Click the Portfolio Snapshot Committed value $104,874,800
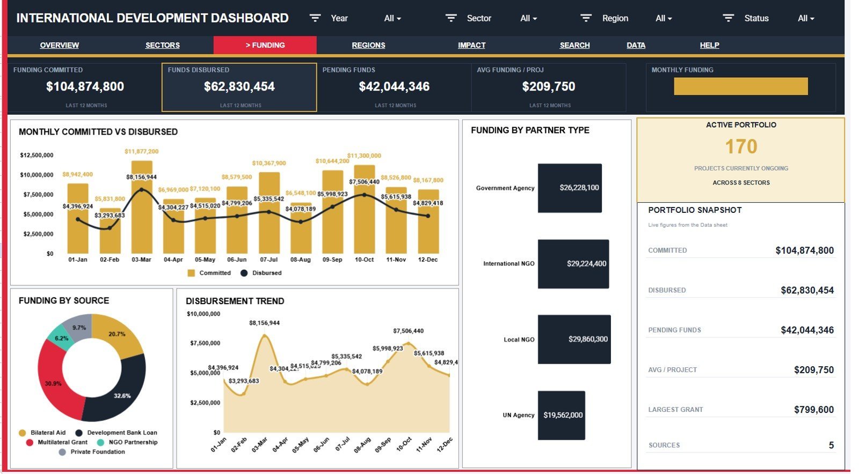The height and width of the screenshot is (474, 859). (804, 250)
